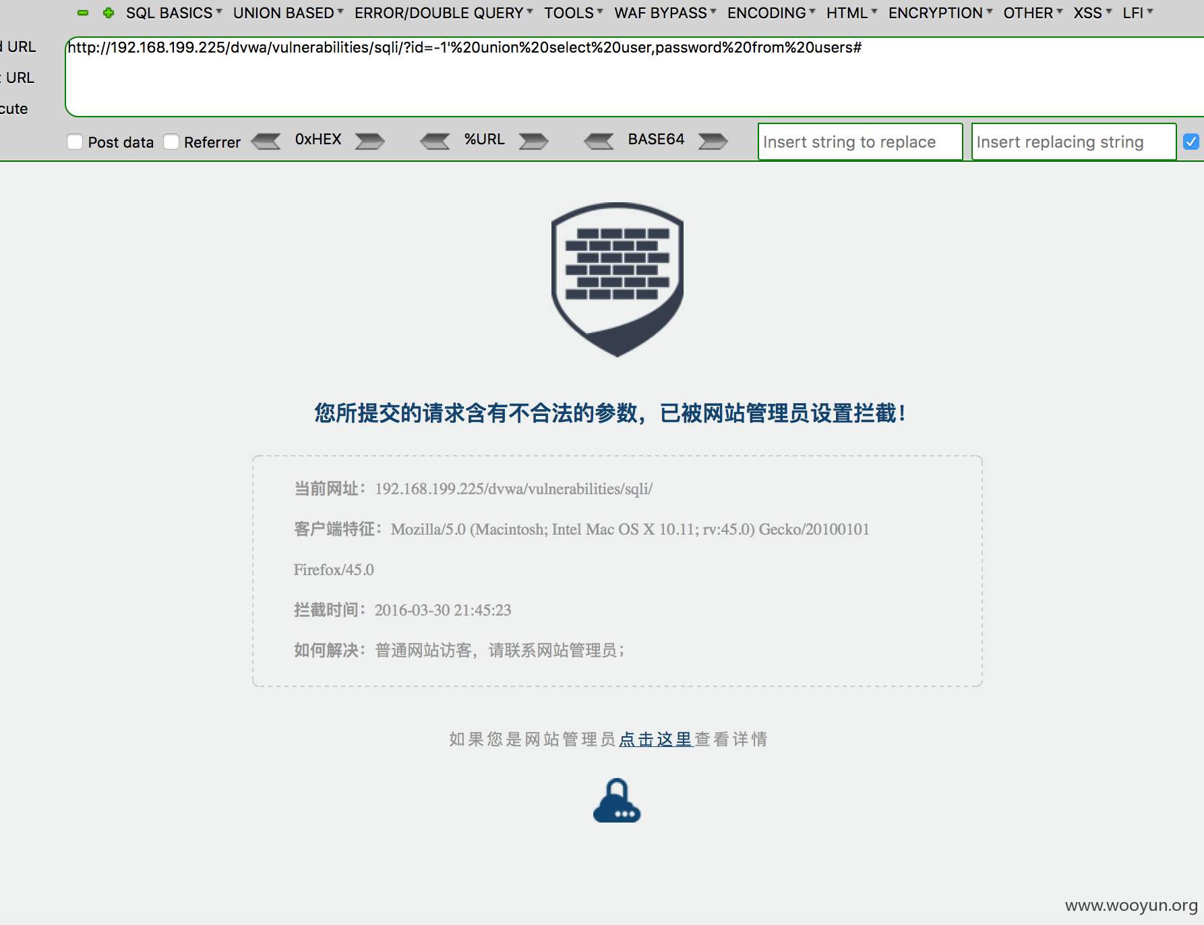
Task: Open the LFI menu
Action: coord(1138,13)
